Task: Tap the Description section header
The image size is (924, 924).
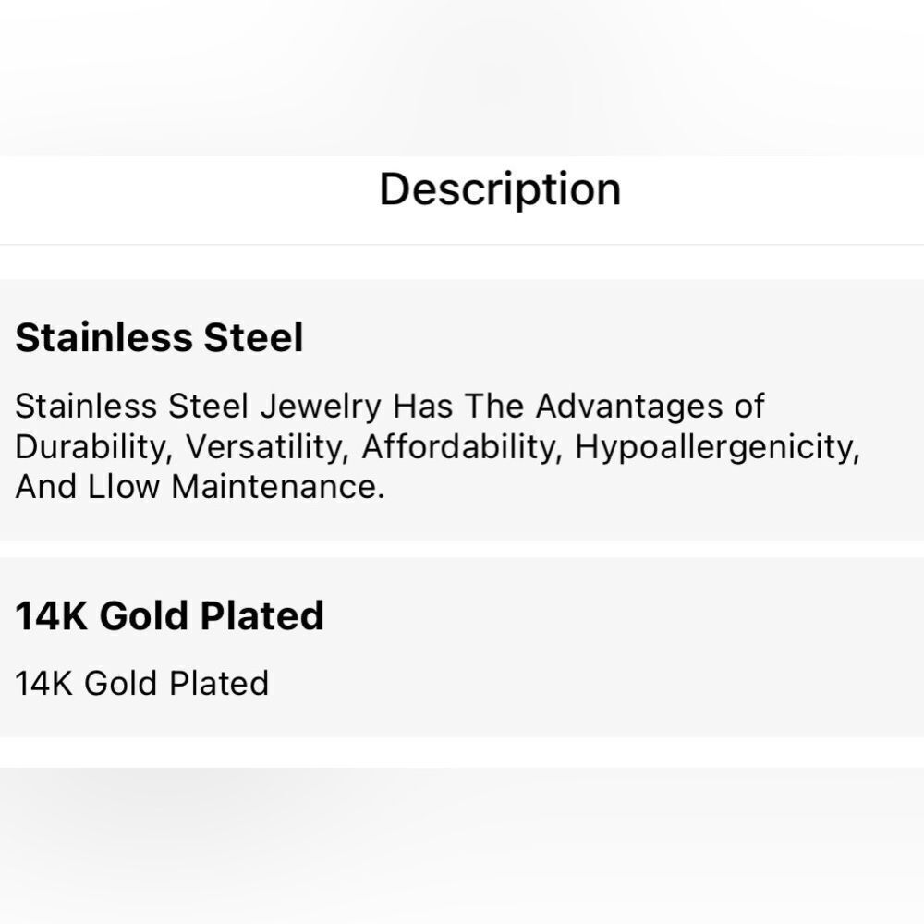Action: point(500,189)
